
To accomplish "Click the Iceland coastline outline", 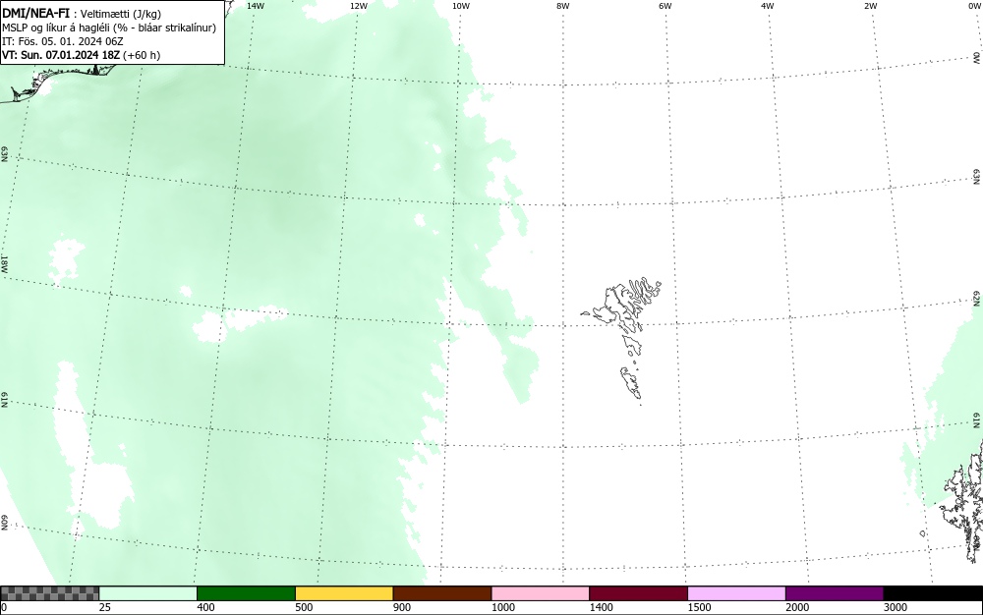I will pyautogui.click(x=60, y=82).
